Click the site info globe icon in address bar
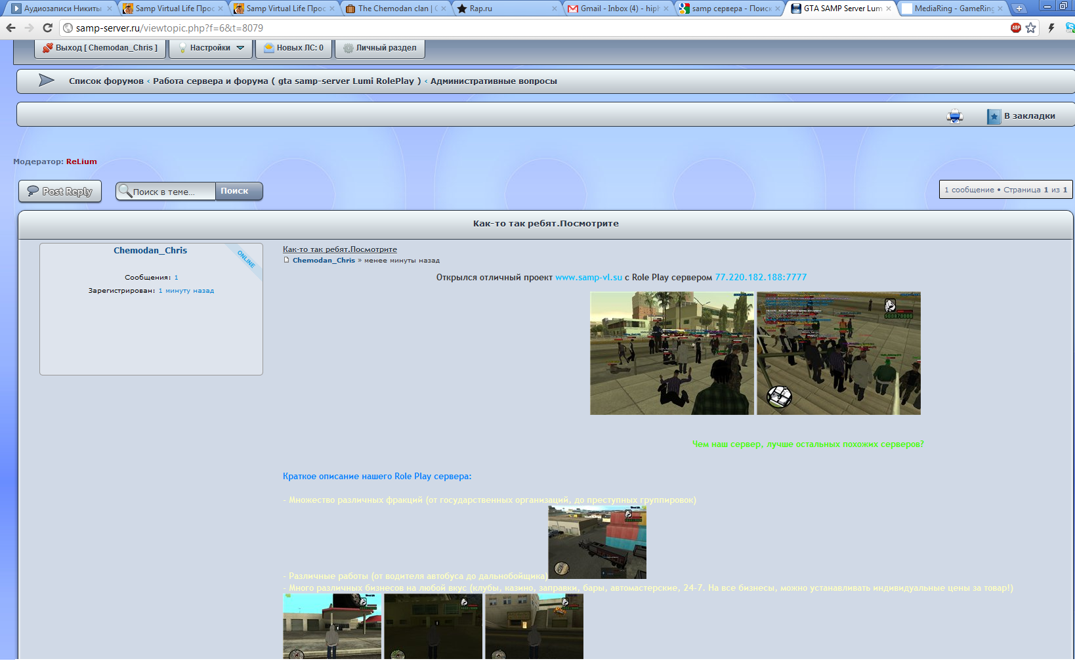 pos(68,28)
